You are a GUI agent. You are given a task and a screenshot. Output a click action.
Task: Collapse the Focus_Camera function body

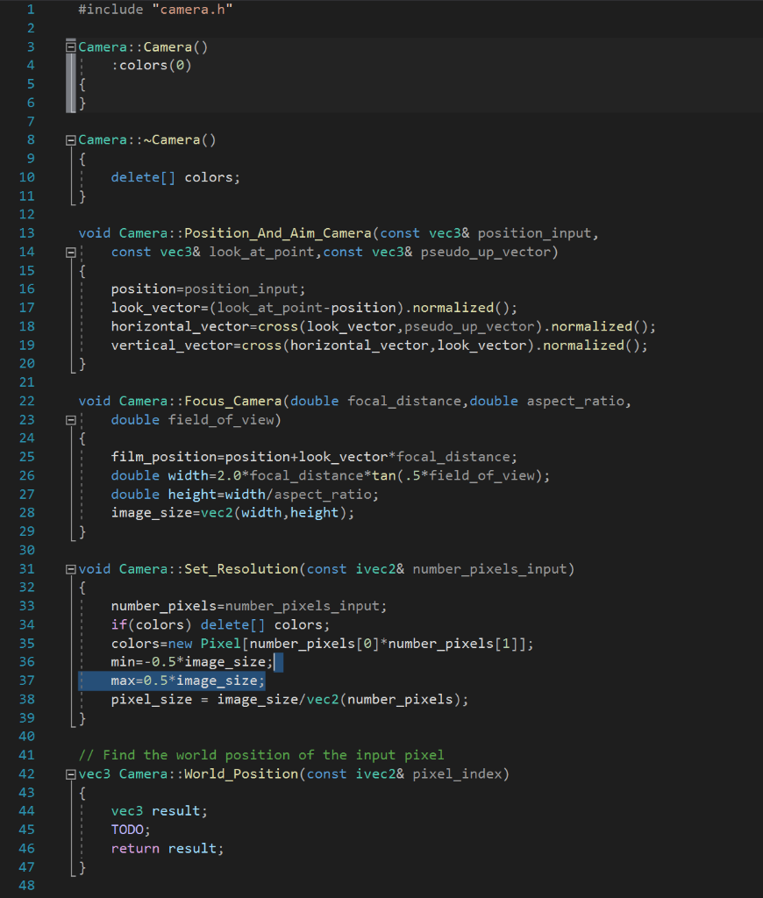click(70, 419)
